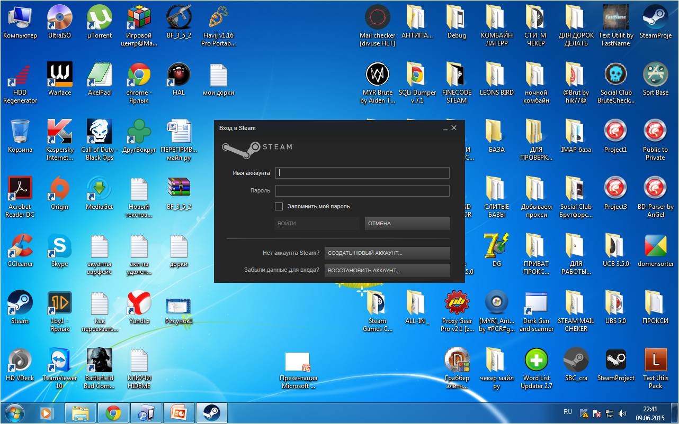Select the Kaspersky Internet desktop icon
Screen dimensions: 679x424
[59, 140]
